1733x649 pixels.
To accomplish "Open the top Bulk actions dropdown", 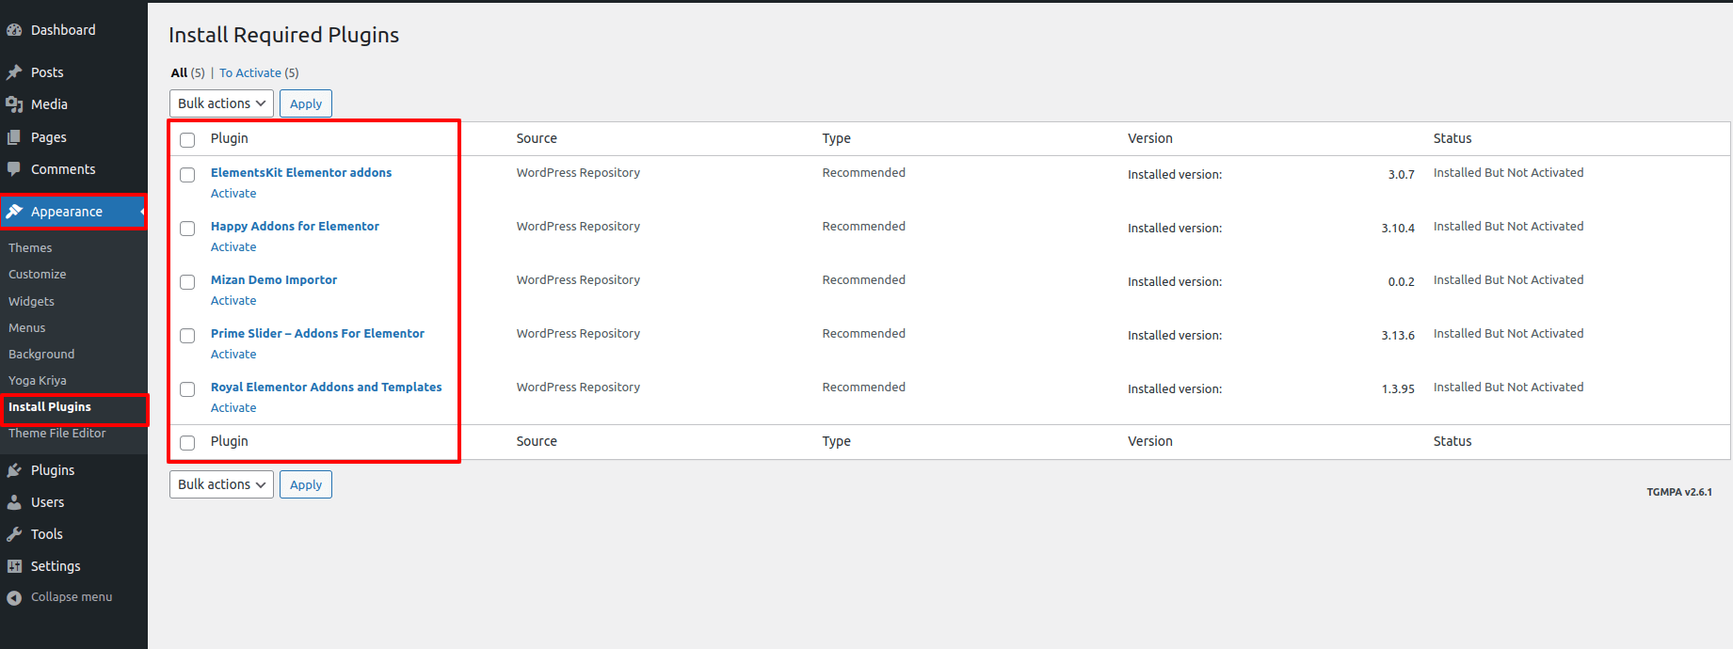I will coord(221,103).
